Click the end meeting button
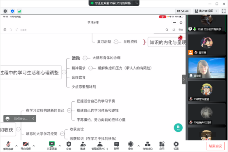228x152 pixels. [215, 146]
